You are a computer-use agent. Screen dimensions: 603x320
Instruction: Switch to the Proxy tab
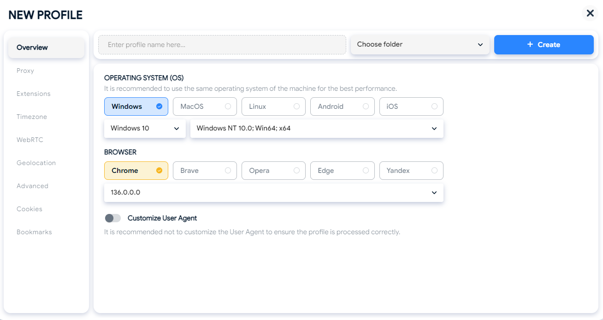tap(25, 71)
